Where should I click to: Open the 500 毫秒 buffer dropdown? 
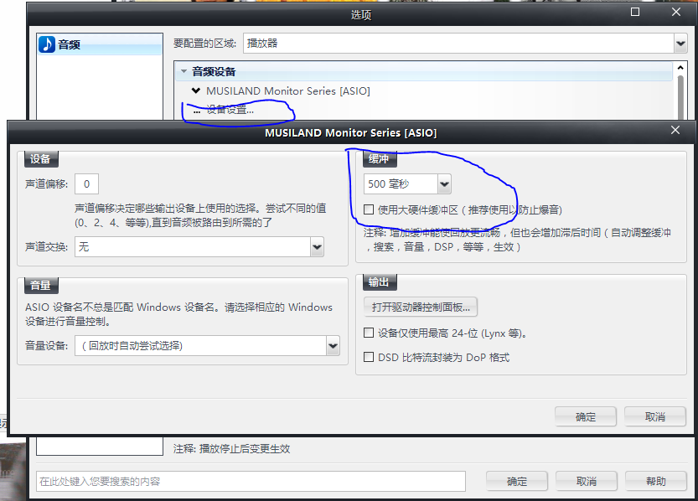tap(443, 183)
